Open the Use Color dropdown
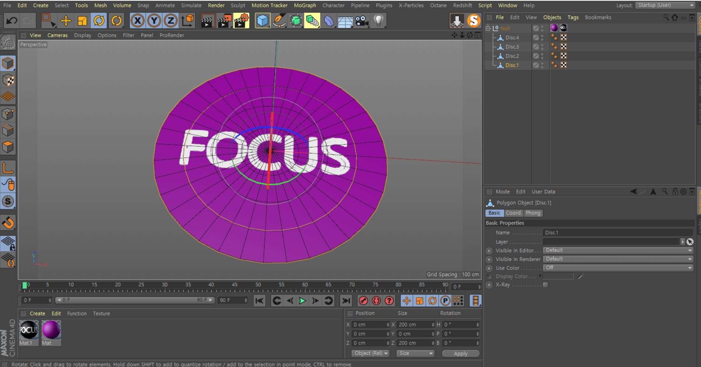Screen dimensions: 701x367 point(618,268)
